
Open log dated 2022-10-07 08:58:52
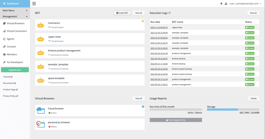click(159, 38)
